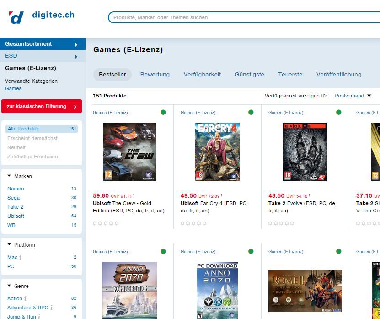
Task: Expand Gesamtsortiment menu arrow
Action: click(76, 45)
